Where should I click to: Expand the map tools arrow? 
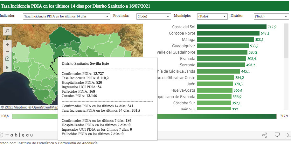tap(7, 67)
